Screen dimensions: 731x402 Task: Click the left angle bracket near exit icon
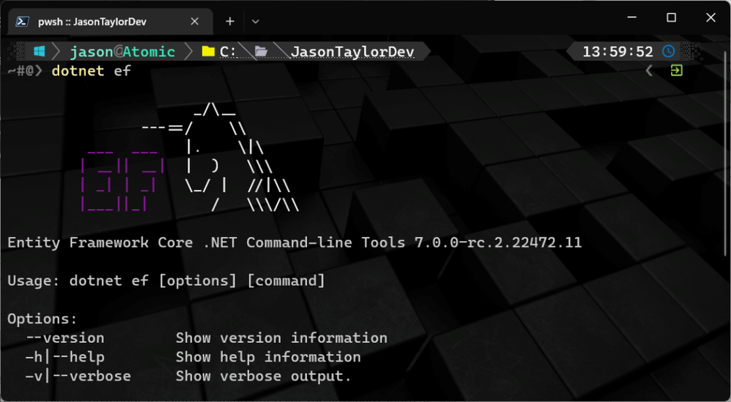[648, 71]
